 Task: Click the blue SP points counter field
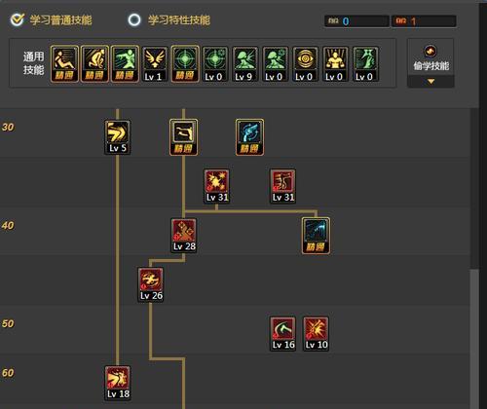[x=356, y=21]
